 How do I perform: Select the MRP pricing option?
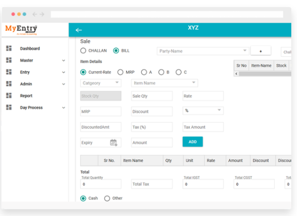point(121,72)
